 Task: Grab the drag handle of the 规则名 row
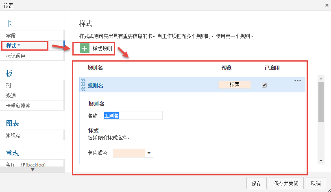click(x=83, y=85)
